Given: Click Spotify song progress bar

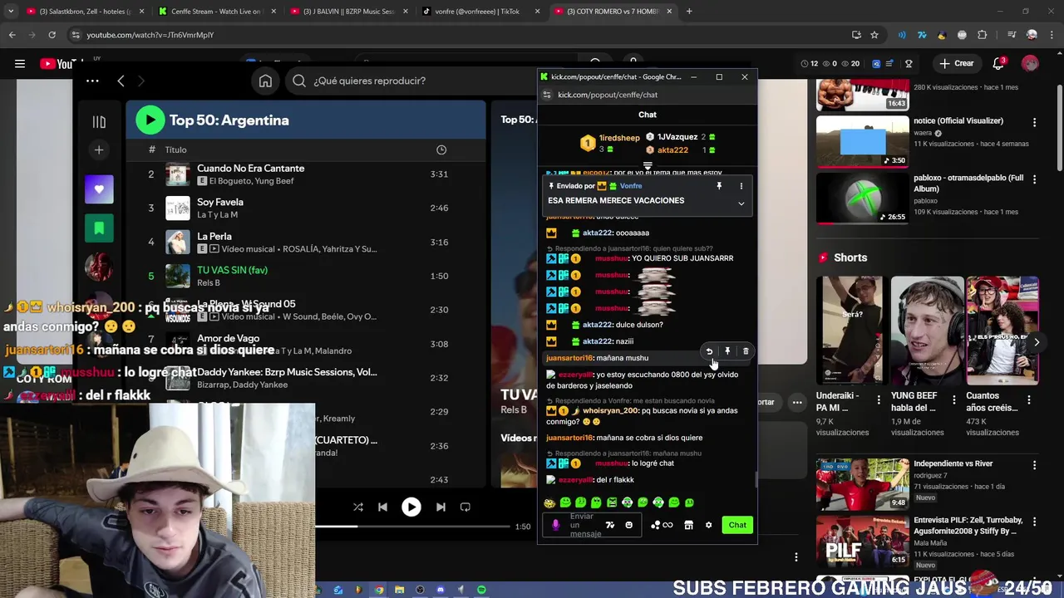Looking at the screenshot, I should click(x=412, y=527).
